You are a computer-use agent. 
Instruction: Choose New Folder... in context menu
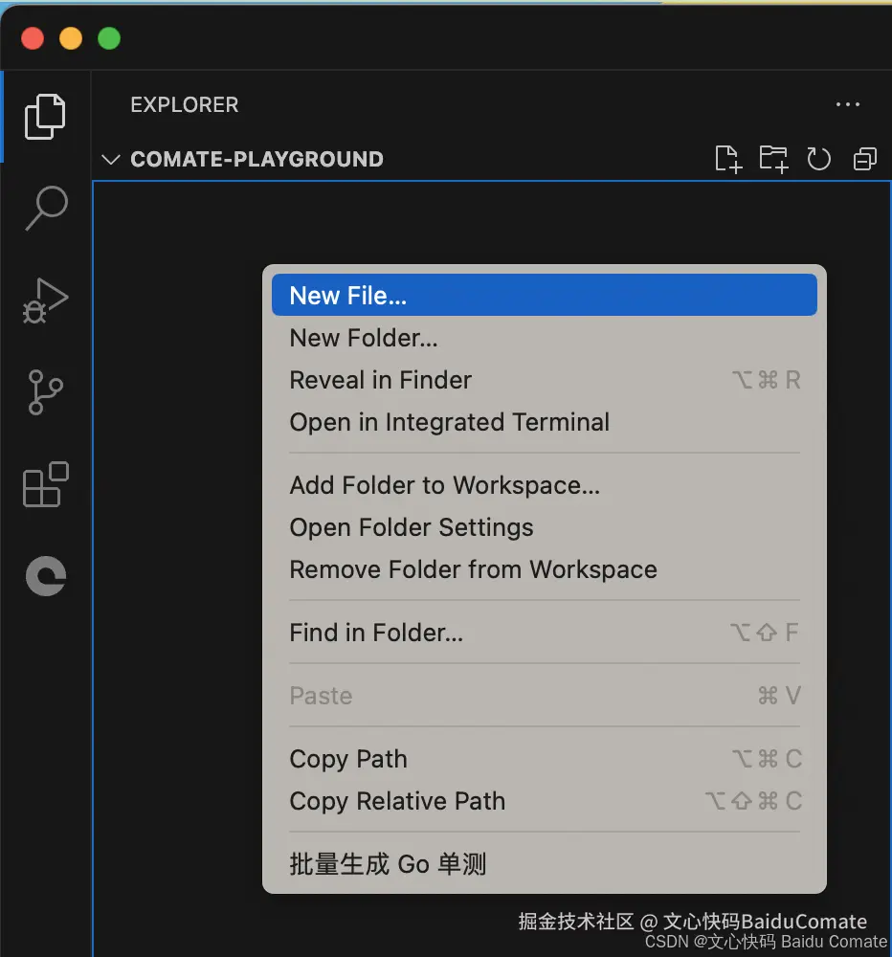click(x=544, y=338)
